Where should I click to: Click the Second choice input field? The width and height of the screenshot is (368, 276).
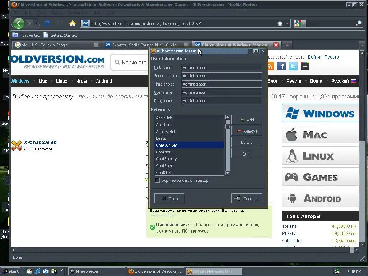point(222,76)
